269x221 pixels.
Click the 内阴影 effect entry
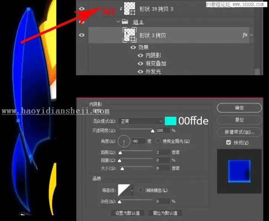point(153,56)
